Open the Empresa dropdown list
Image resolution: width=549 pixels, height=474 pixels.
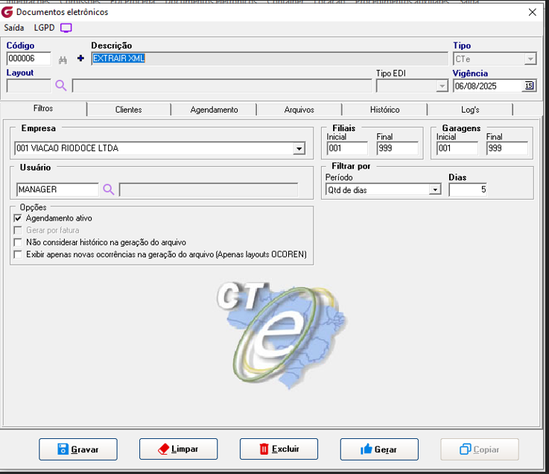(299, 148)
